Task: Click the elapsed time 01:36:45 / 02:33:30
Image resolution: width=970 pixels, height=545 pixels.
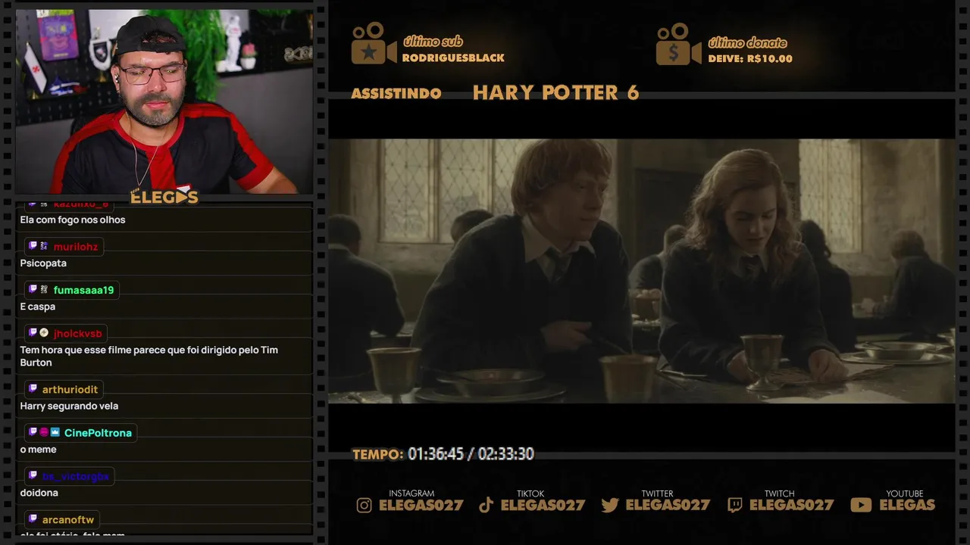Action: coord(471,454)
